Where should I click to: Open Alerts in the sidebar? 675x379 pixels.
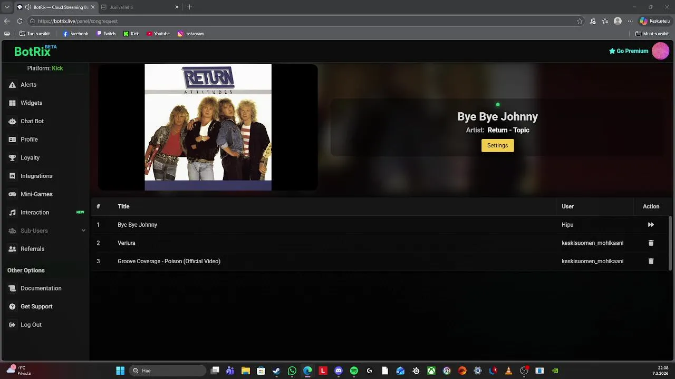point(28,85)
